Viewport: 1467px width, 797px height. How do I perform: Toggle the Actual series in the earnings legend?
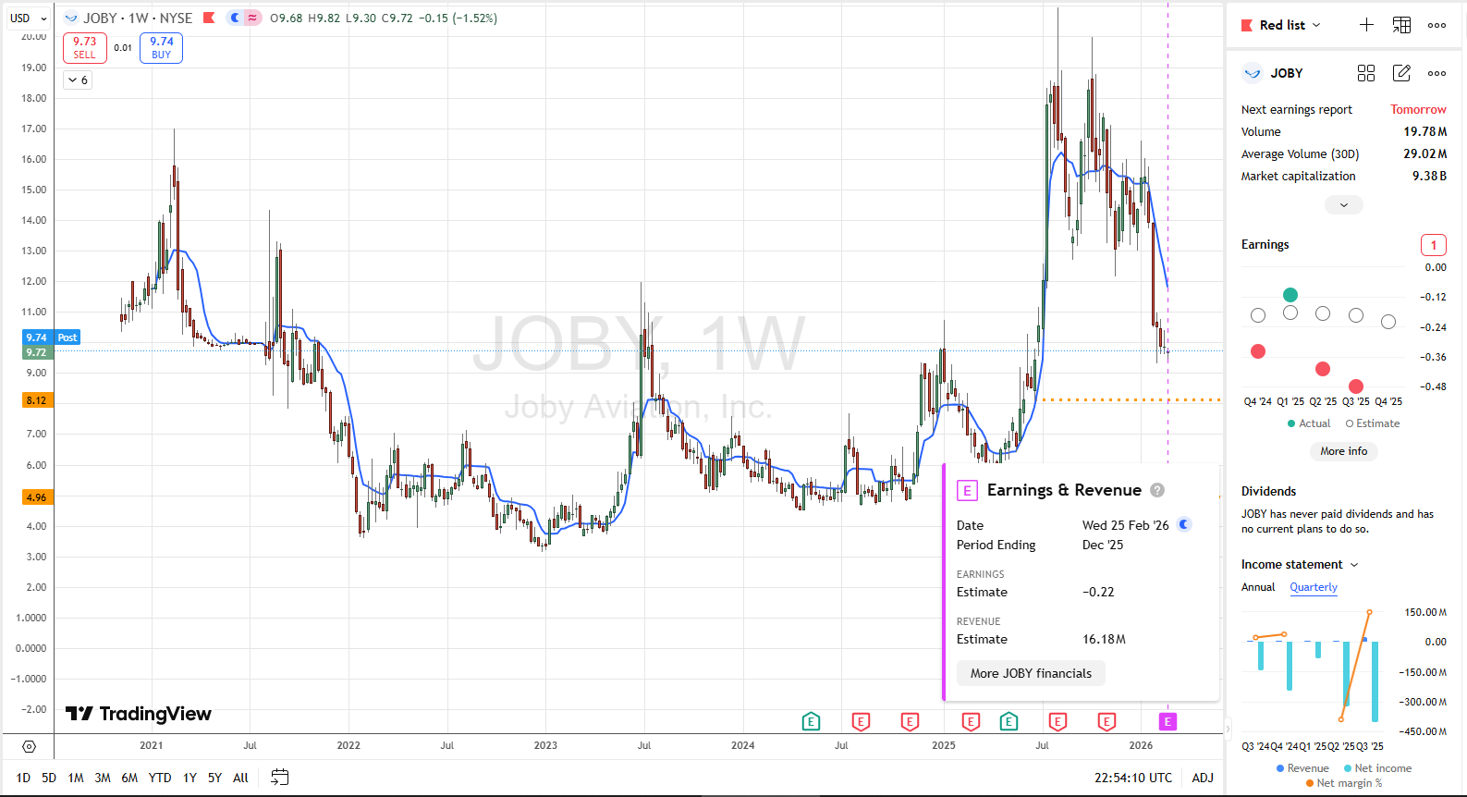click(x=1309, y=423)
